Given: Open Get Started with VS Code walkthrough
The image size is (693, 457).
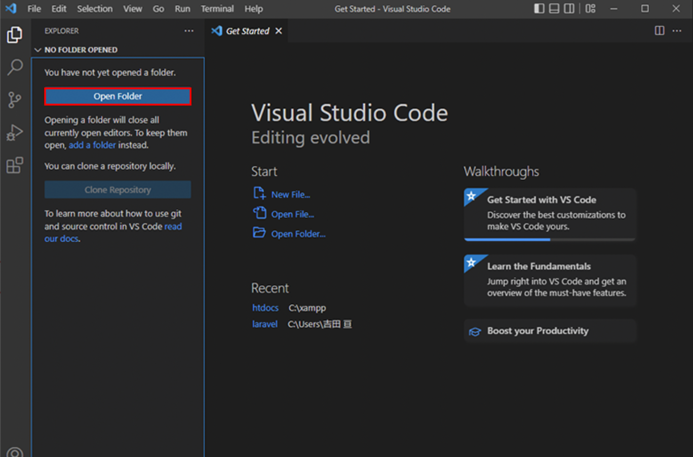Looking at the screenshot, I should [550, 214].
